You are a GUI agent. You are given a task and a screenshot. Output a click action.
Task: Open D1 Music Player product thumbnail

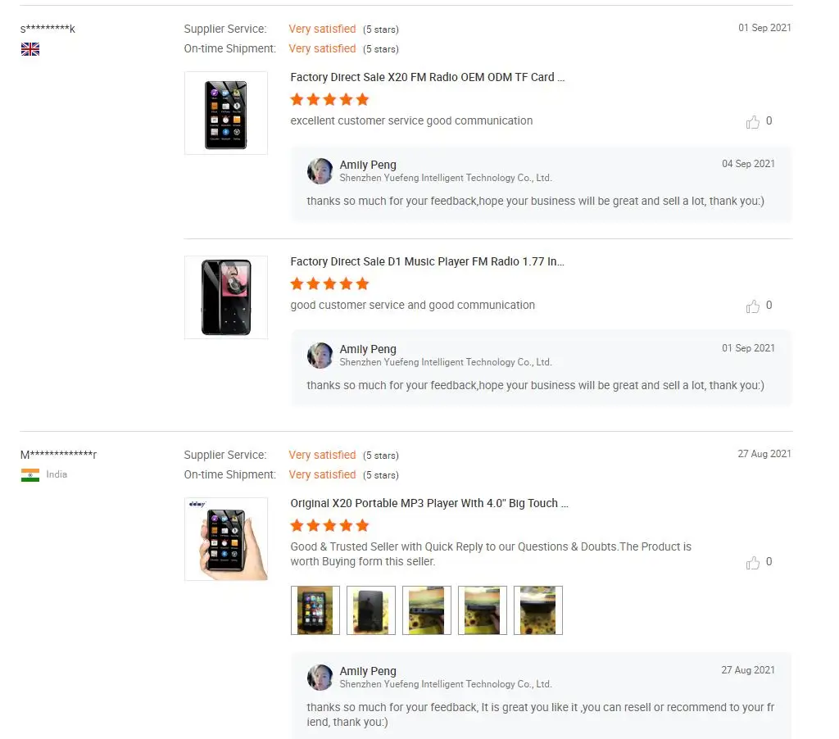pyautogui.click(x=226, y=297)
